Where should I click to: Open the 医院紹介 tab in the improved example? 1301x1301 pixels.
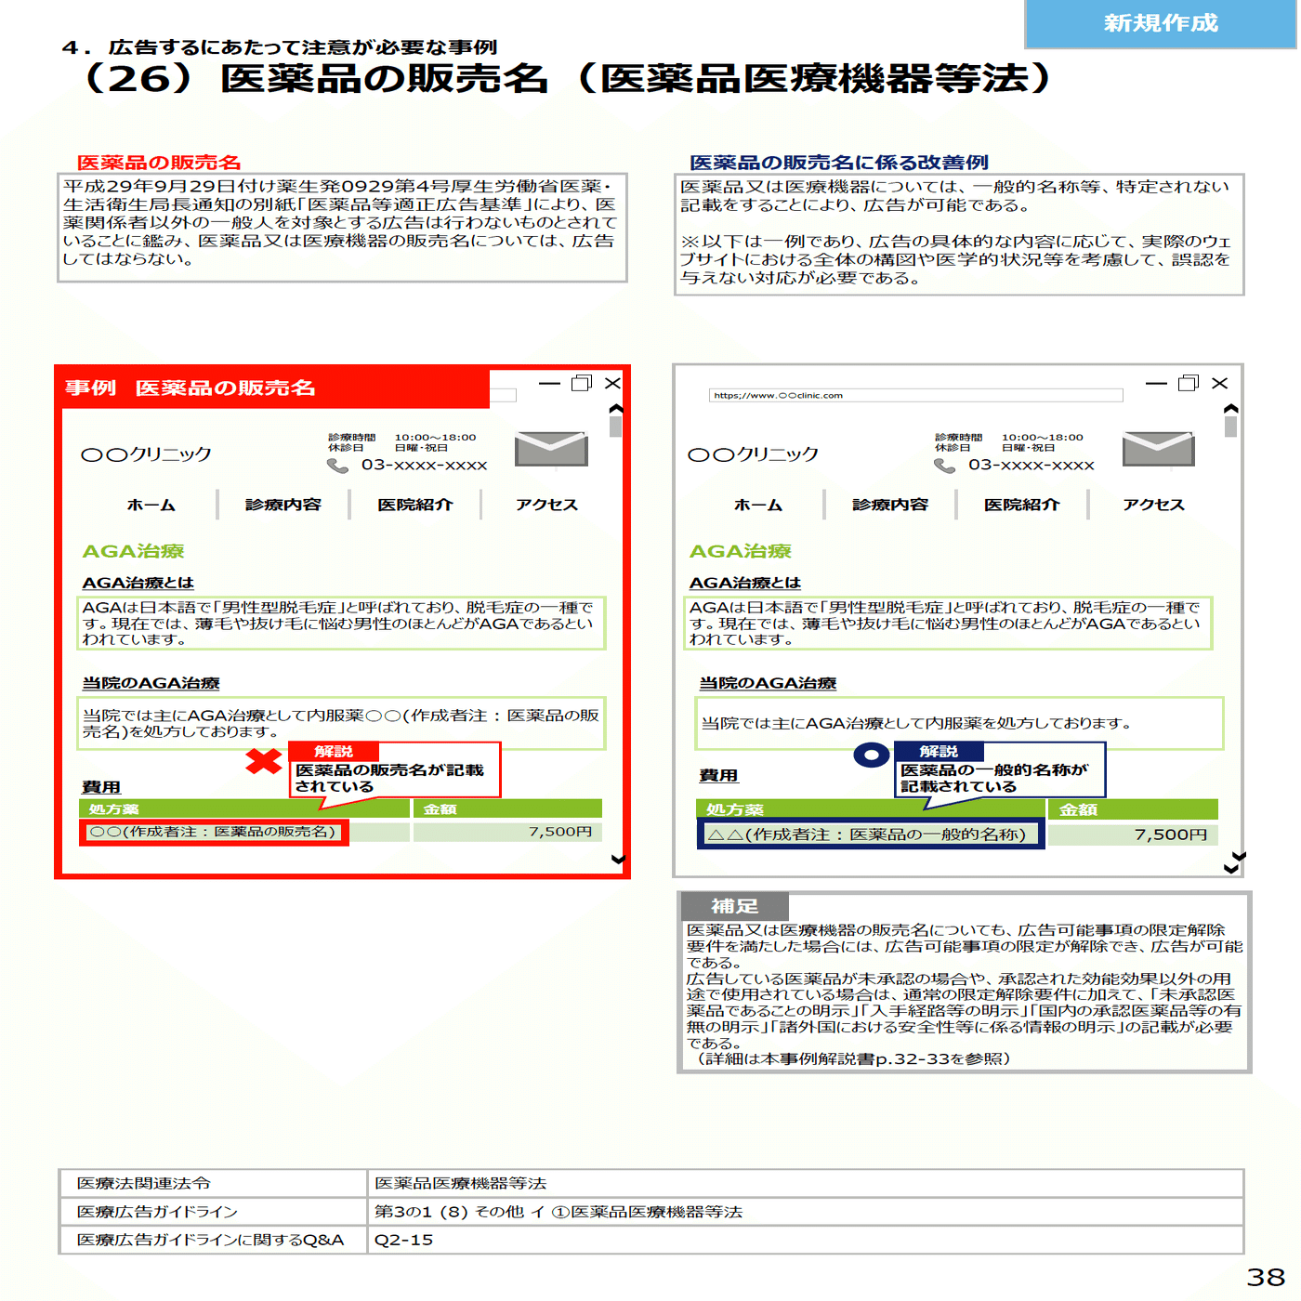1022,505
